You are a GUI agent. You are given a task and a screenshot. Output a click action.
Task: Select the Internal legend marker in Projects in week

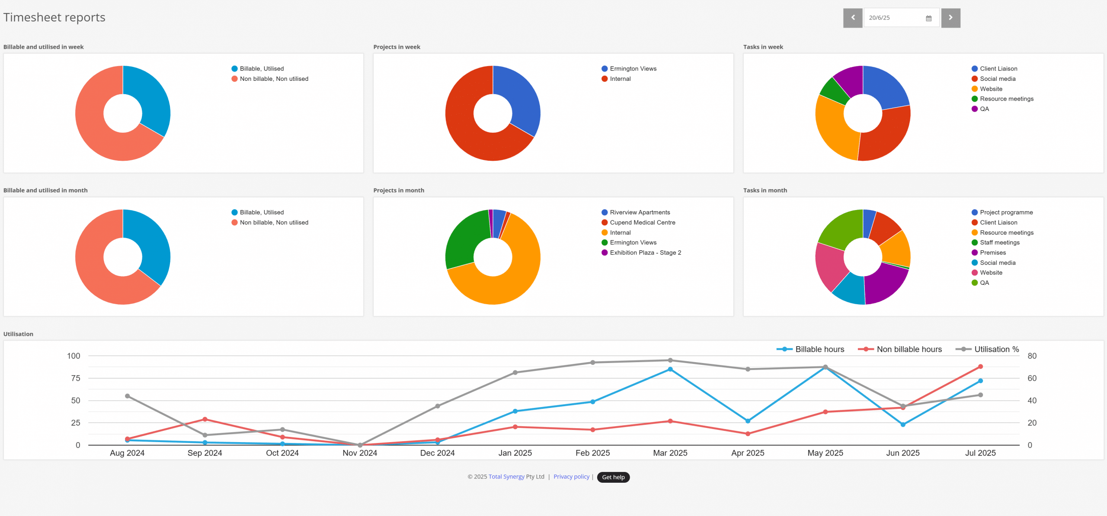tap(605, 79)
